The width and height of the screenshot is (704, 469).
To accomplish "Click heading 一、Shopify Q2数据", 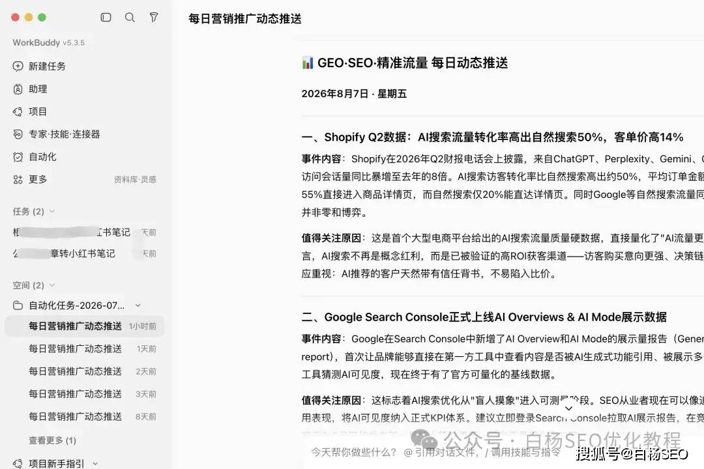I will click(x=493, y=137).
